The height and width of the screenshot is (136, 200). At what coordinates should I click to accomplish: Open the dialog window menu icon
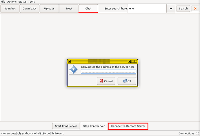[x=69, y=62]
